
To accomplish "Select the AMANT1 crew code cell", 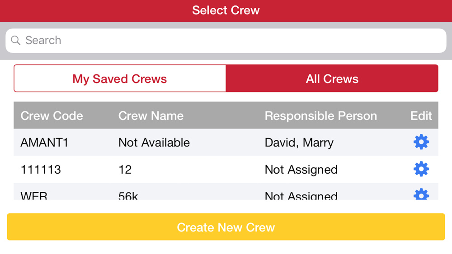I will 44,143.
